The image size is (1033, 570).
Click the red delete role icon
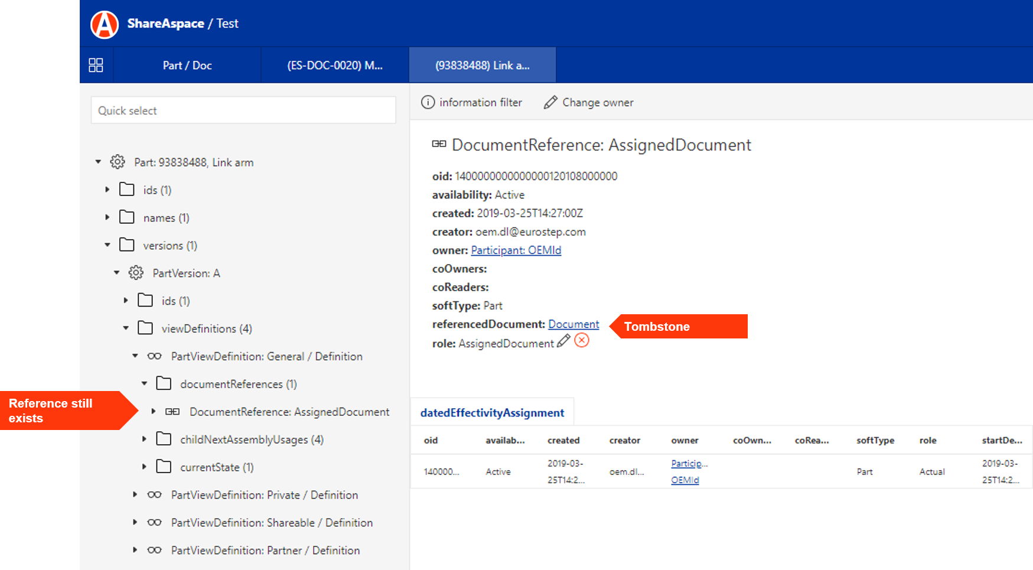pyautogui.click(x=582, y=341)
